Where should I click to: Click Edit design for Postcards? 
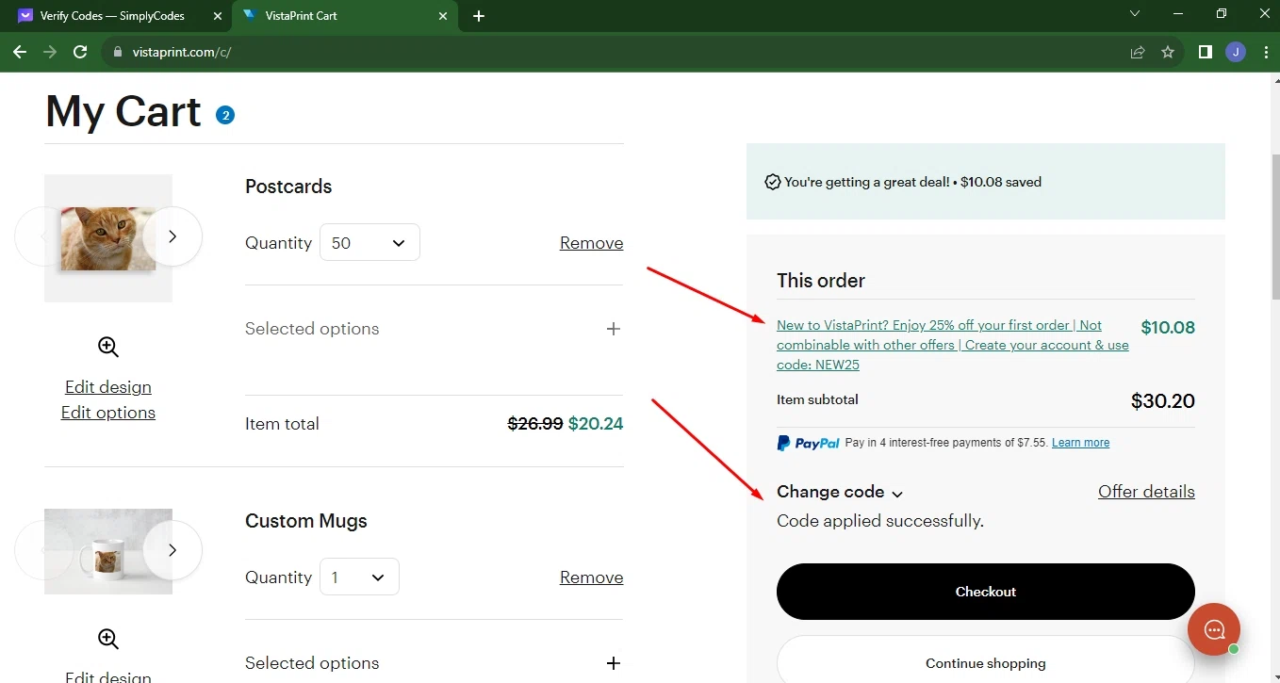[108, 387]
